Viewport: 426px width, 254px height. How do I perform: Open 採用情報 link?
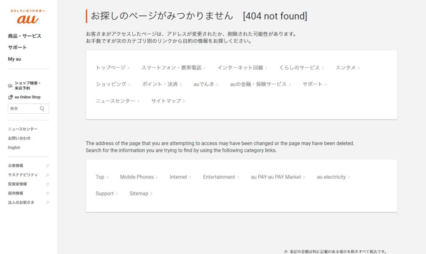pos(15,193)
